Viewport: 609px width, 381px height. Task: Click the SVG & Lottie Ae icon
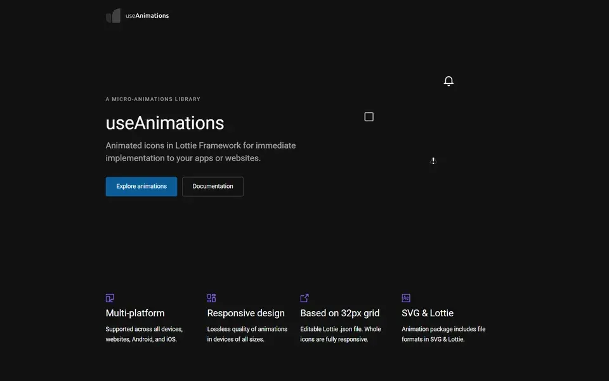pos(406,298)
